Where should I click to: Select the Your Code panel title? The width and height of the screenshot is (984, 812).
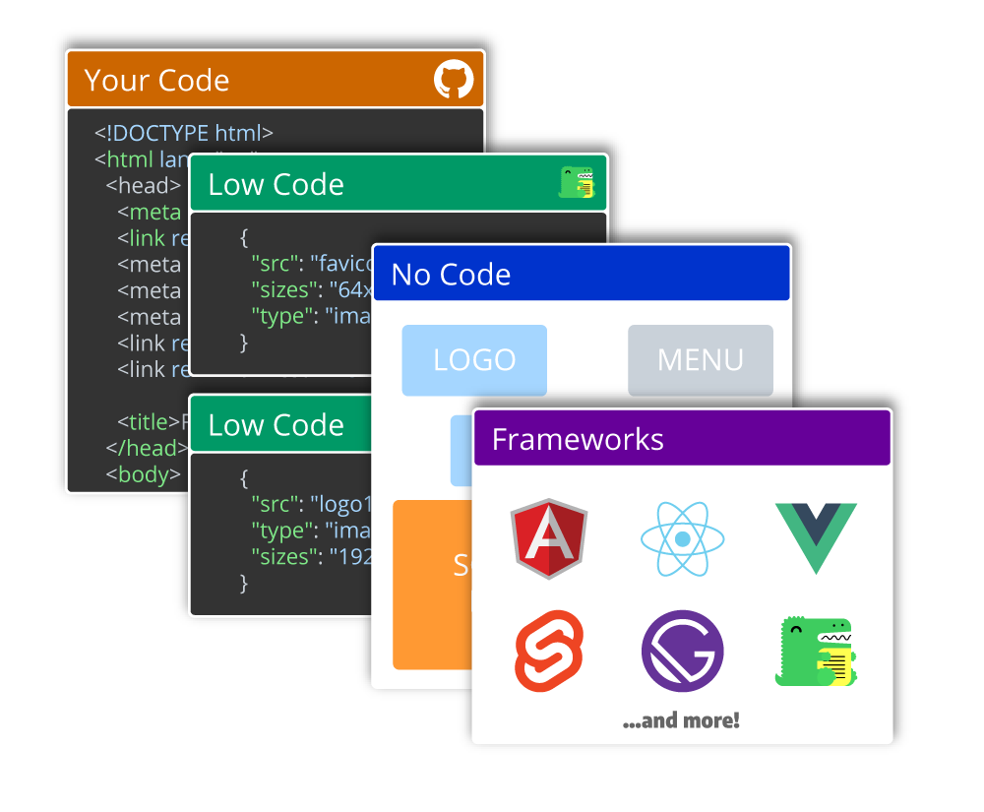click(156, 81)
